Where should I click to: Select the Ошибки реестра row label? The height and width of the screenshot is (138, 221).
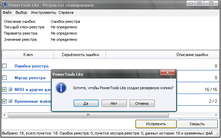pos(31,66)
